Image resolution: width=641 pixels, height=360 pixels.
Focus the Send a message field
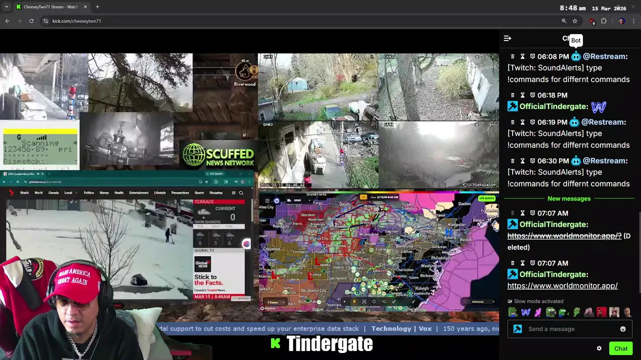(x=570, y=329)
